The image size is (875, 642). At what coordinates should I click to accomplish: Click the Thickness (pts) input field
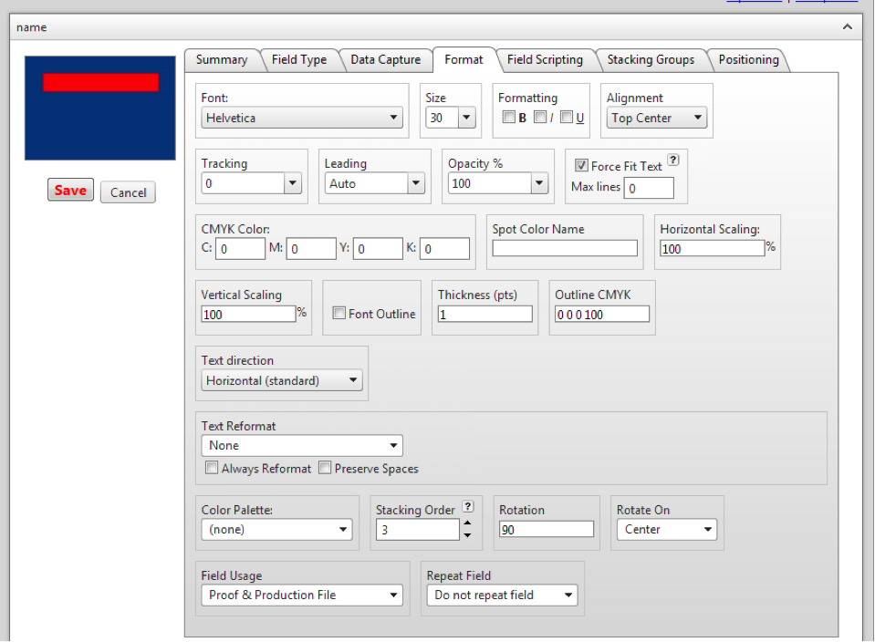484,314
